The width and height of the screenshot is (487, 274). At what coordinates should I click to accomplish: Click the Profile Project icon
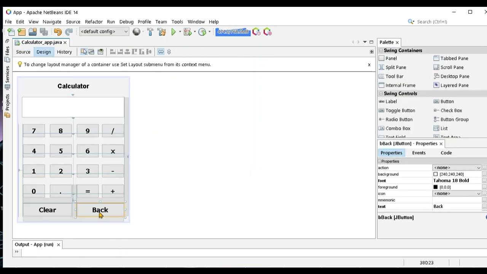tap(202, 32)
